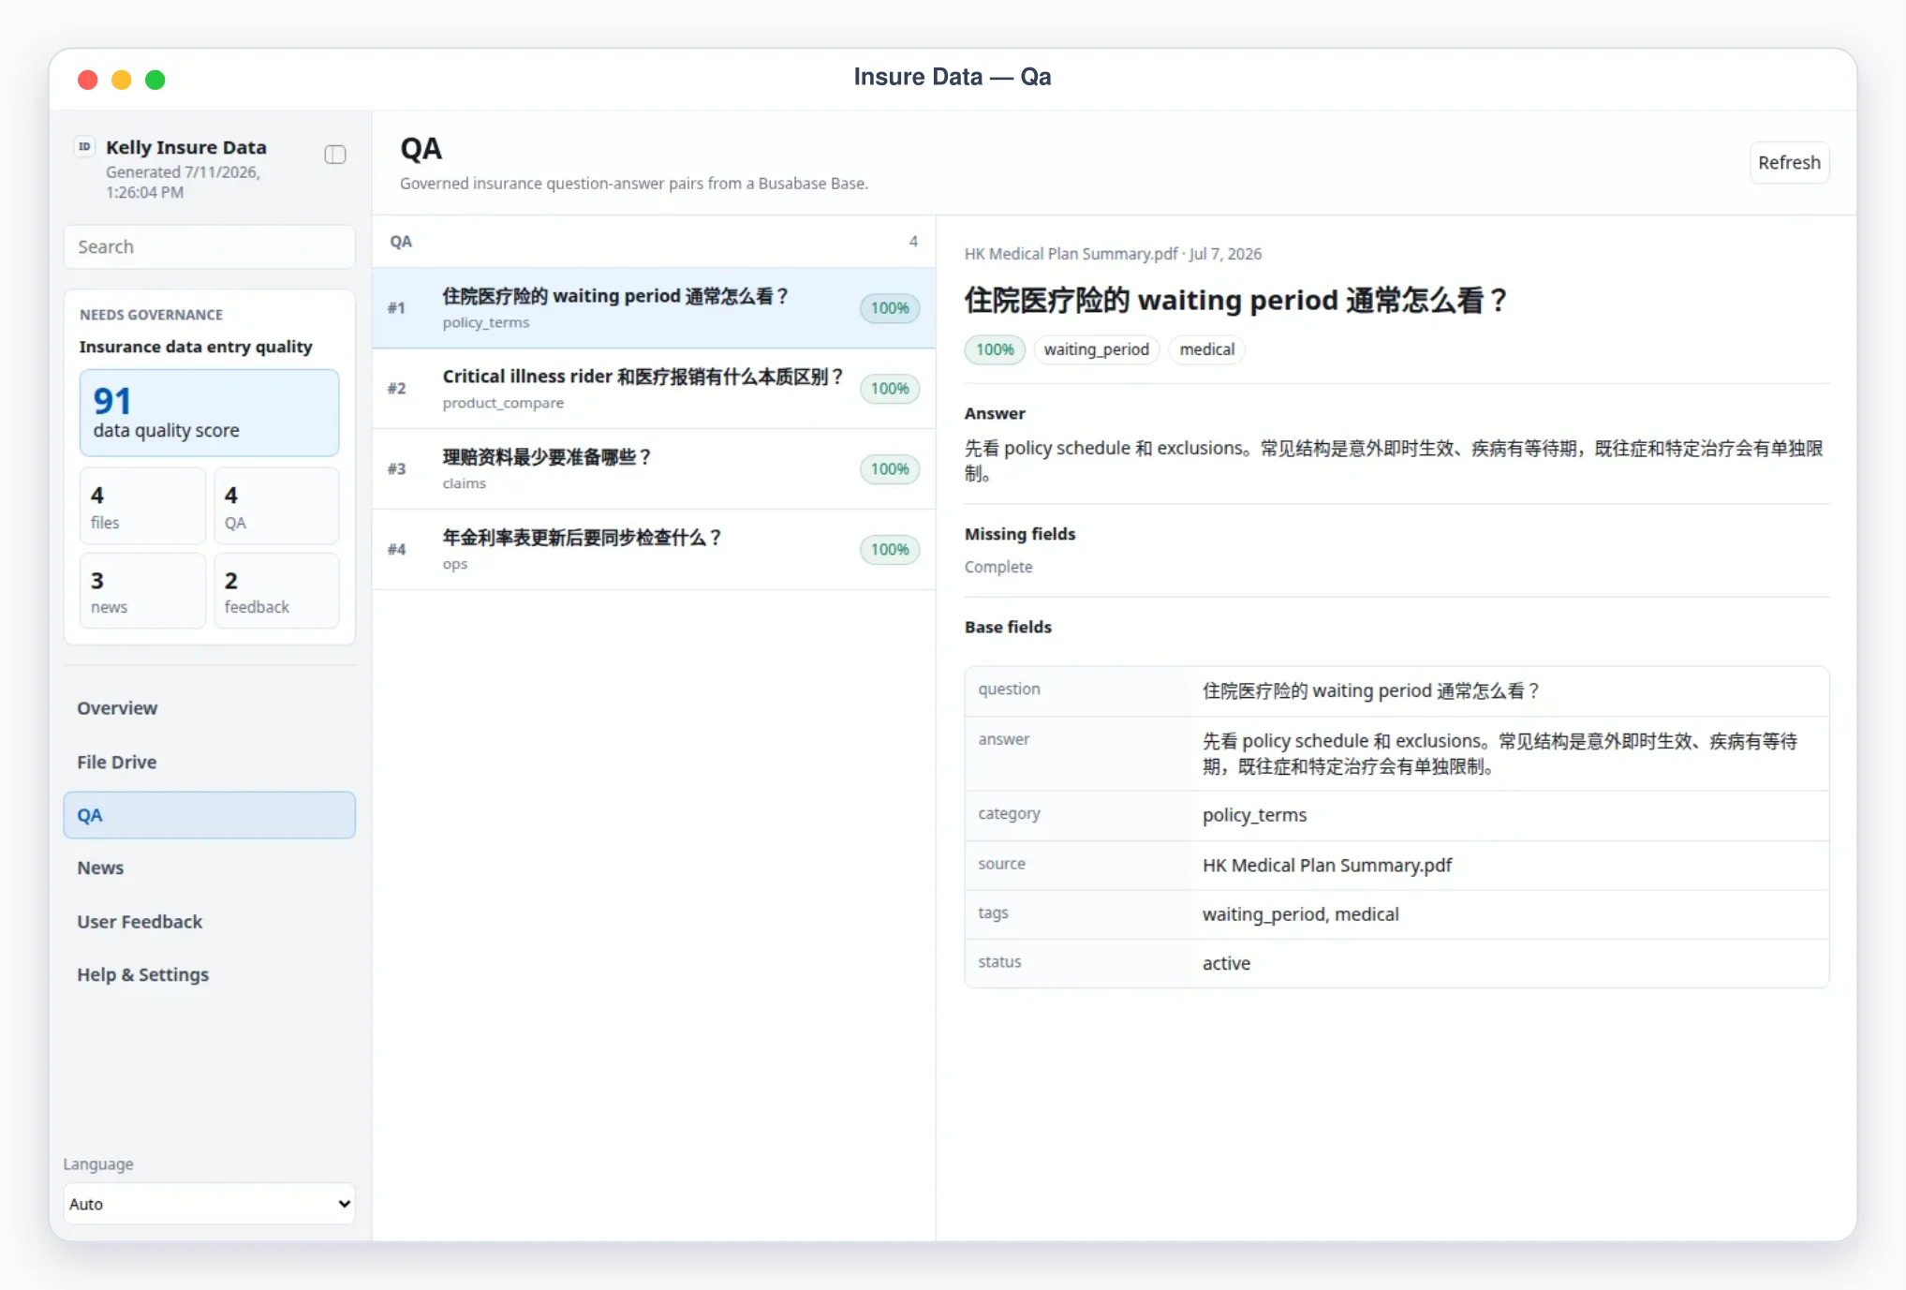
Task: Click the medical tag chip
Action: coord(1206,349)
